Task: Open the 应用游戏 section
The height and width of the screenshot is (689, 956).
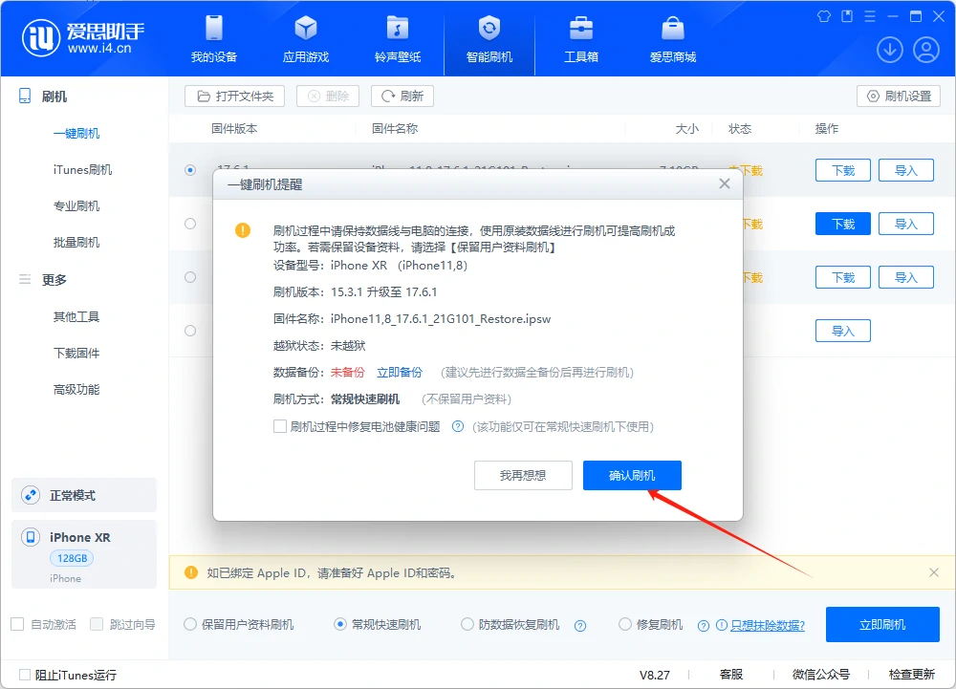Action: (x=306, y=39)
